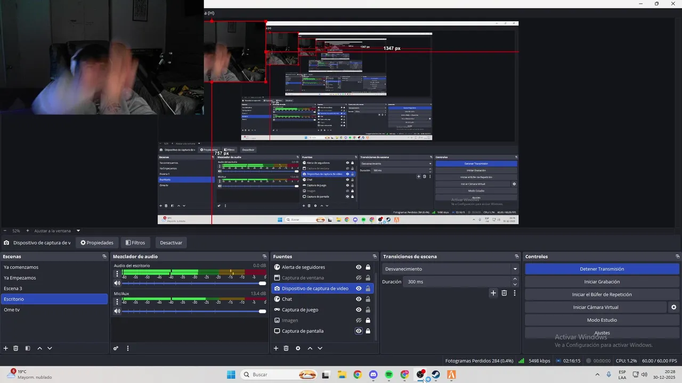Open virtual camera settings gear
The image size is (682, 383).
(673, 307)
